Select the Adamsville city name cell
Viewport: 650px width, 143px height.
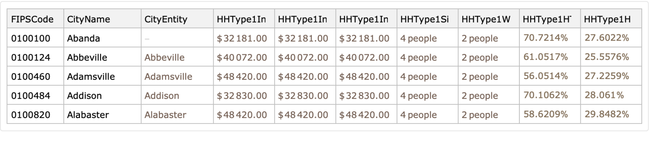[x=91, y=77]
